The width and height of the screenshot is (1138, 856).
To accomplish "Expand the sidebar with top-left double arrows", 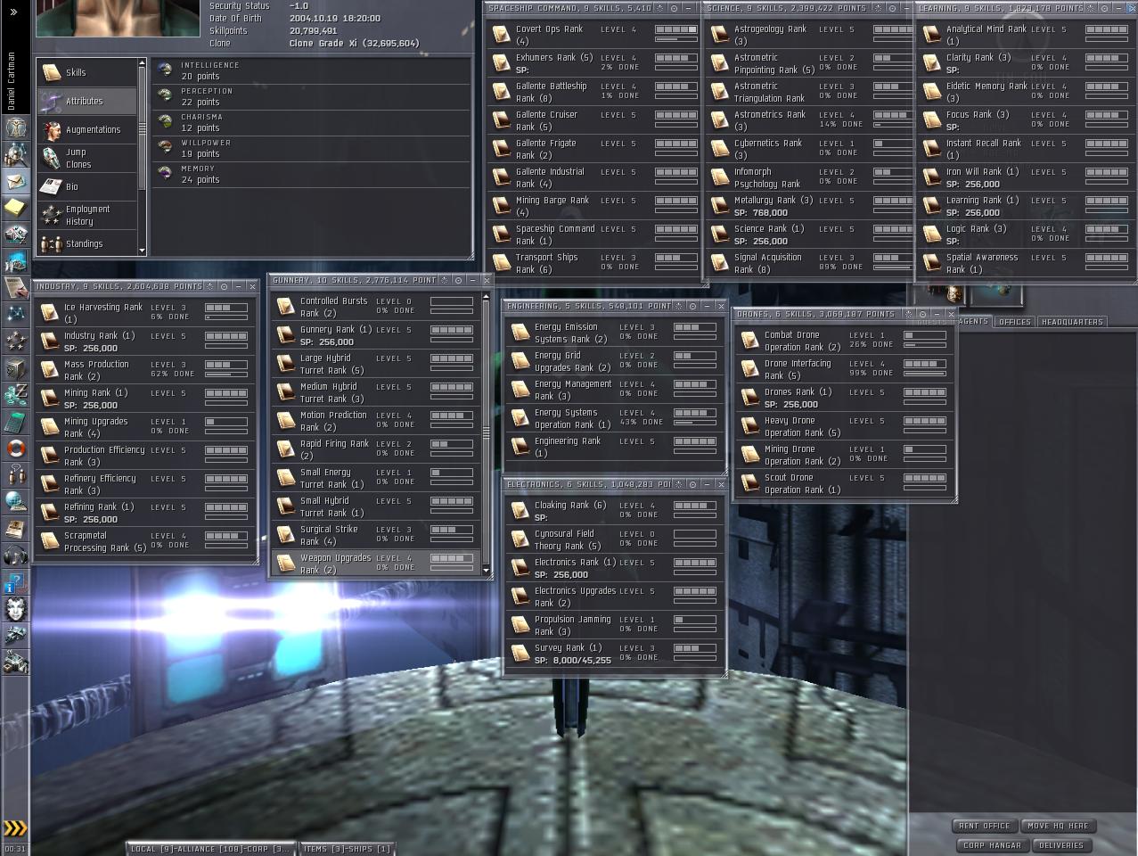I will [13, 12].
